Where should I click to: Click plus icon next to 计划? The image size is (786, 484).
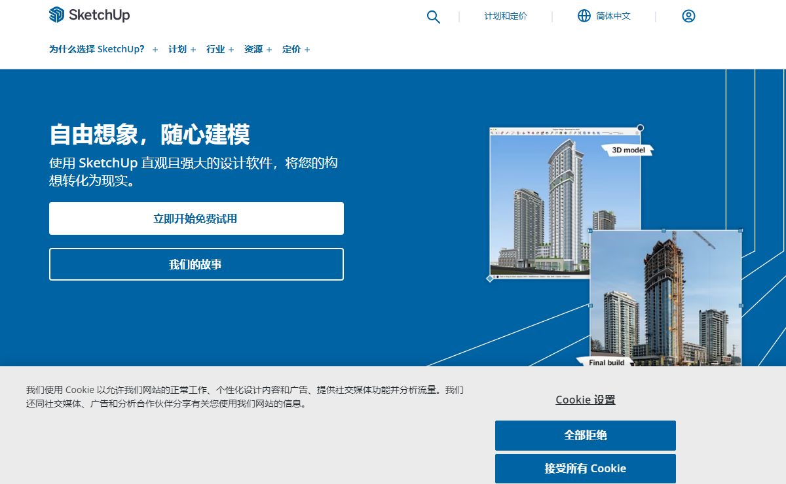pos(193,50)
